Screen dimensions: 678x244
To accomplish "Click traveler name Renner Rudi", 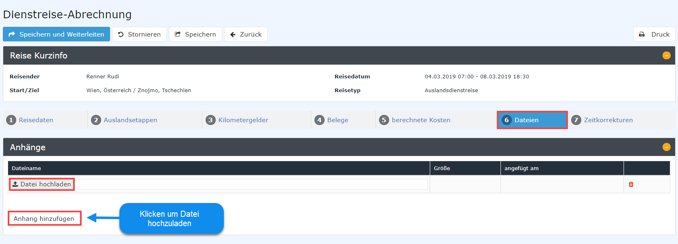I will 103,76.
